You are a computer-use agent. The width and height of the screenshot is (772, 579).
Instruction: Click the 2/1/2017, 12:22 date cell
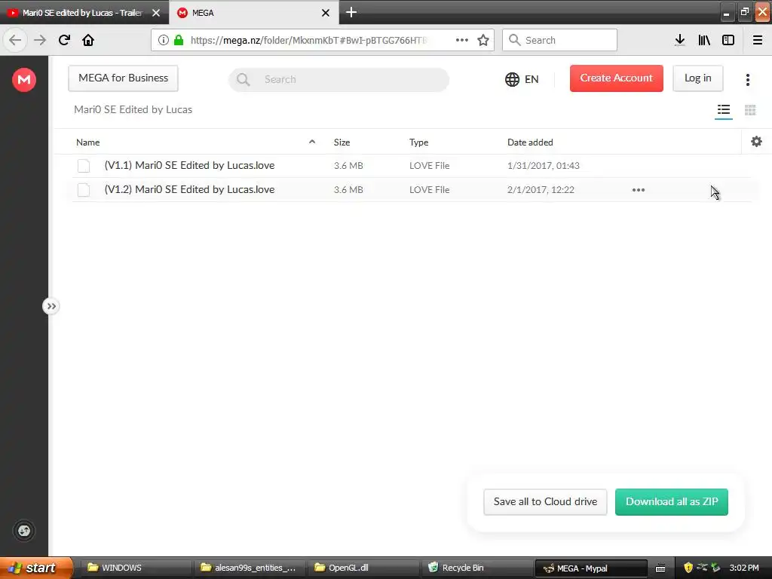541,189
